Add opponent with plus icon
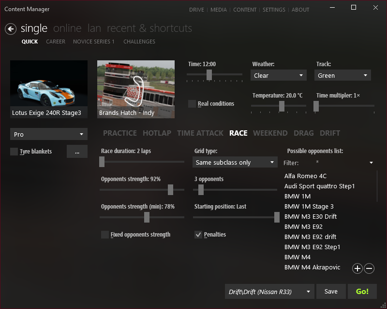The width and height of the screenshot is (387, 309). pos(357,268)
